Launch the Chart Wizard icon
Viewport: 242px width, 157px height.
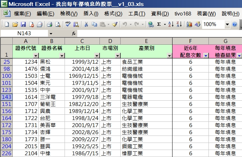coord(189,24)
